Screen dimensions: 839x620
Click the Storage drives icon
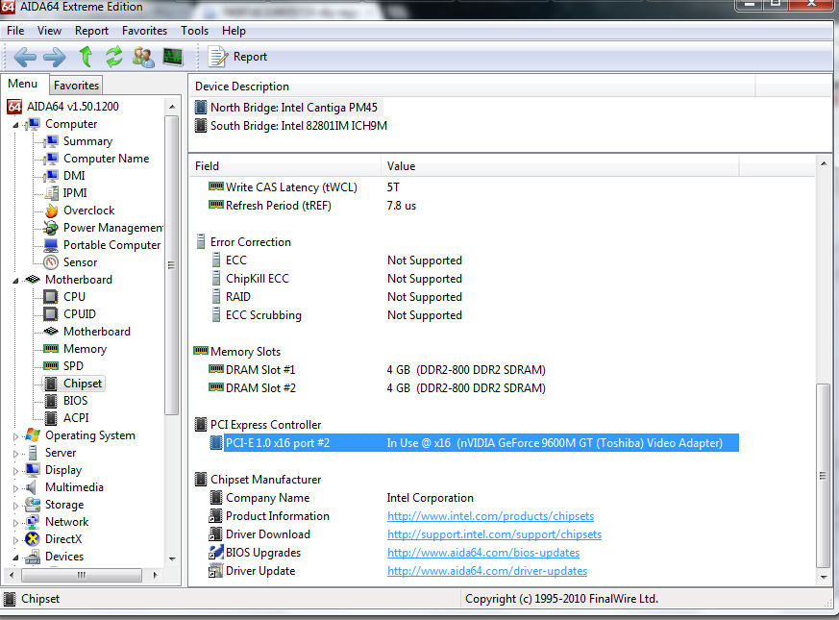pos(33,505)
